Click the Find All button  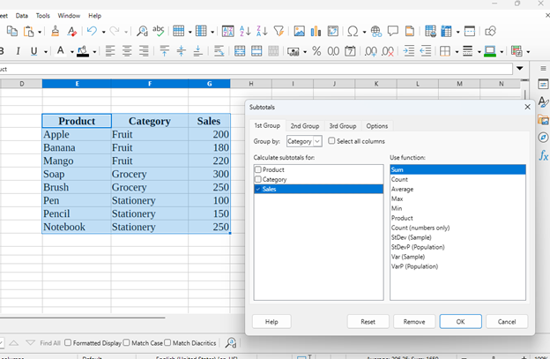(50, 343)
